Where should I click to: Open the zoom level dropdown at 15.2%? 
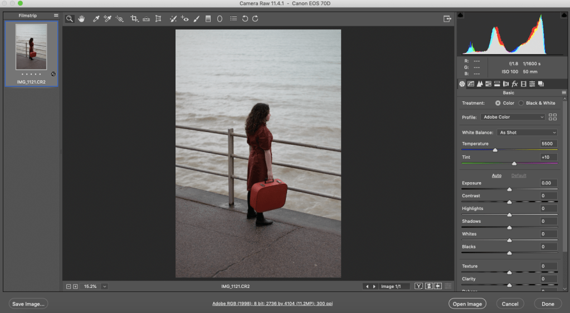pos(104,286)
